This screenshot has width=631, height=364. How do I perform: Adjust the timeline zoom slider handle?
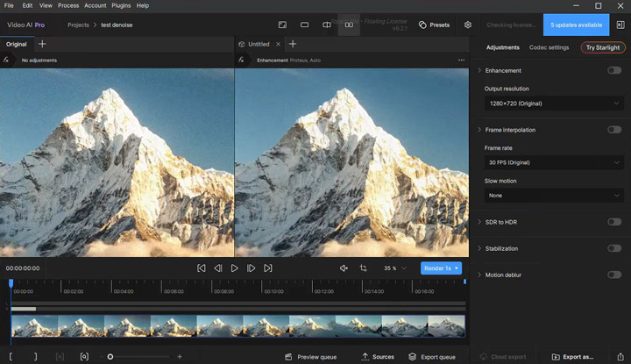[110, 357]
